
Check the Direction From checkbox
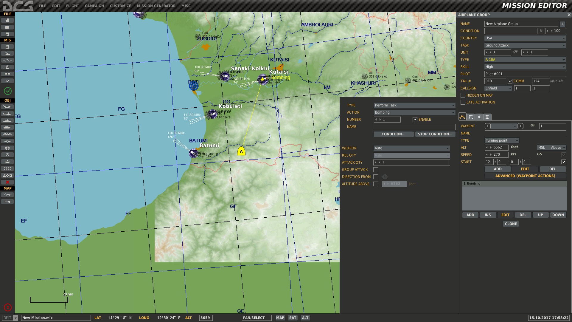coord(376,177)
